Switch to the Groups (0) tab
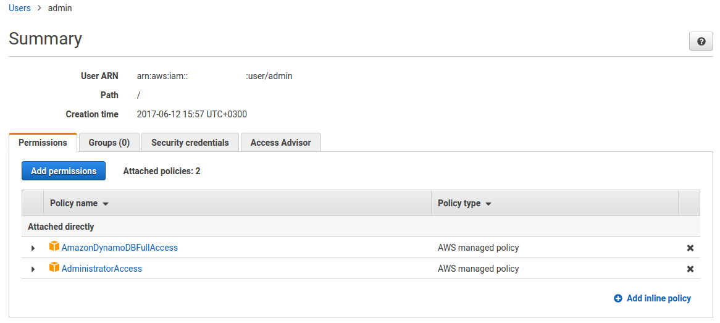Screen dimensions: 720x323 (109, 143)
